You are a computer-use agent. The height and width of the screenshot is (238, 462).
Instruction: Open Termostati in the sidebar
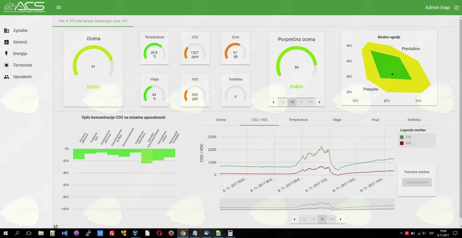pos(23,65)
